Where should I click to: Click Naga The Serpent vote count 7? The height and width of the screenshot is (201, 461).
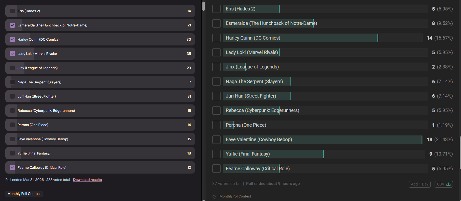pos(190,82)
